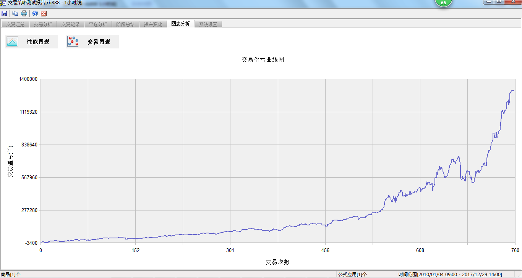Open help via the blue question-mark icon

pyautogui.click(x=35, y=13)
